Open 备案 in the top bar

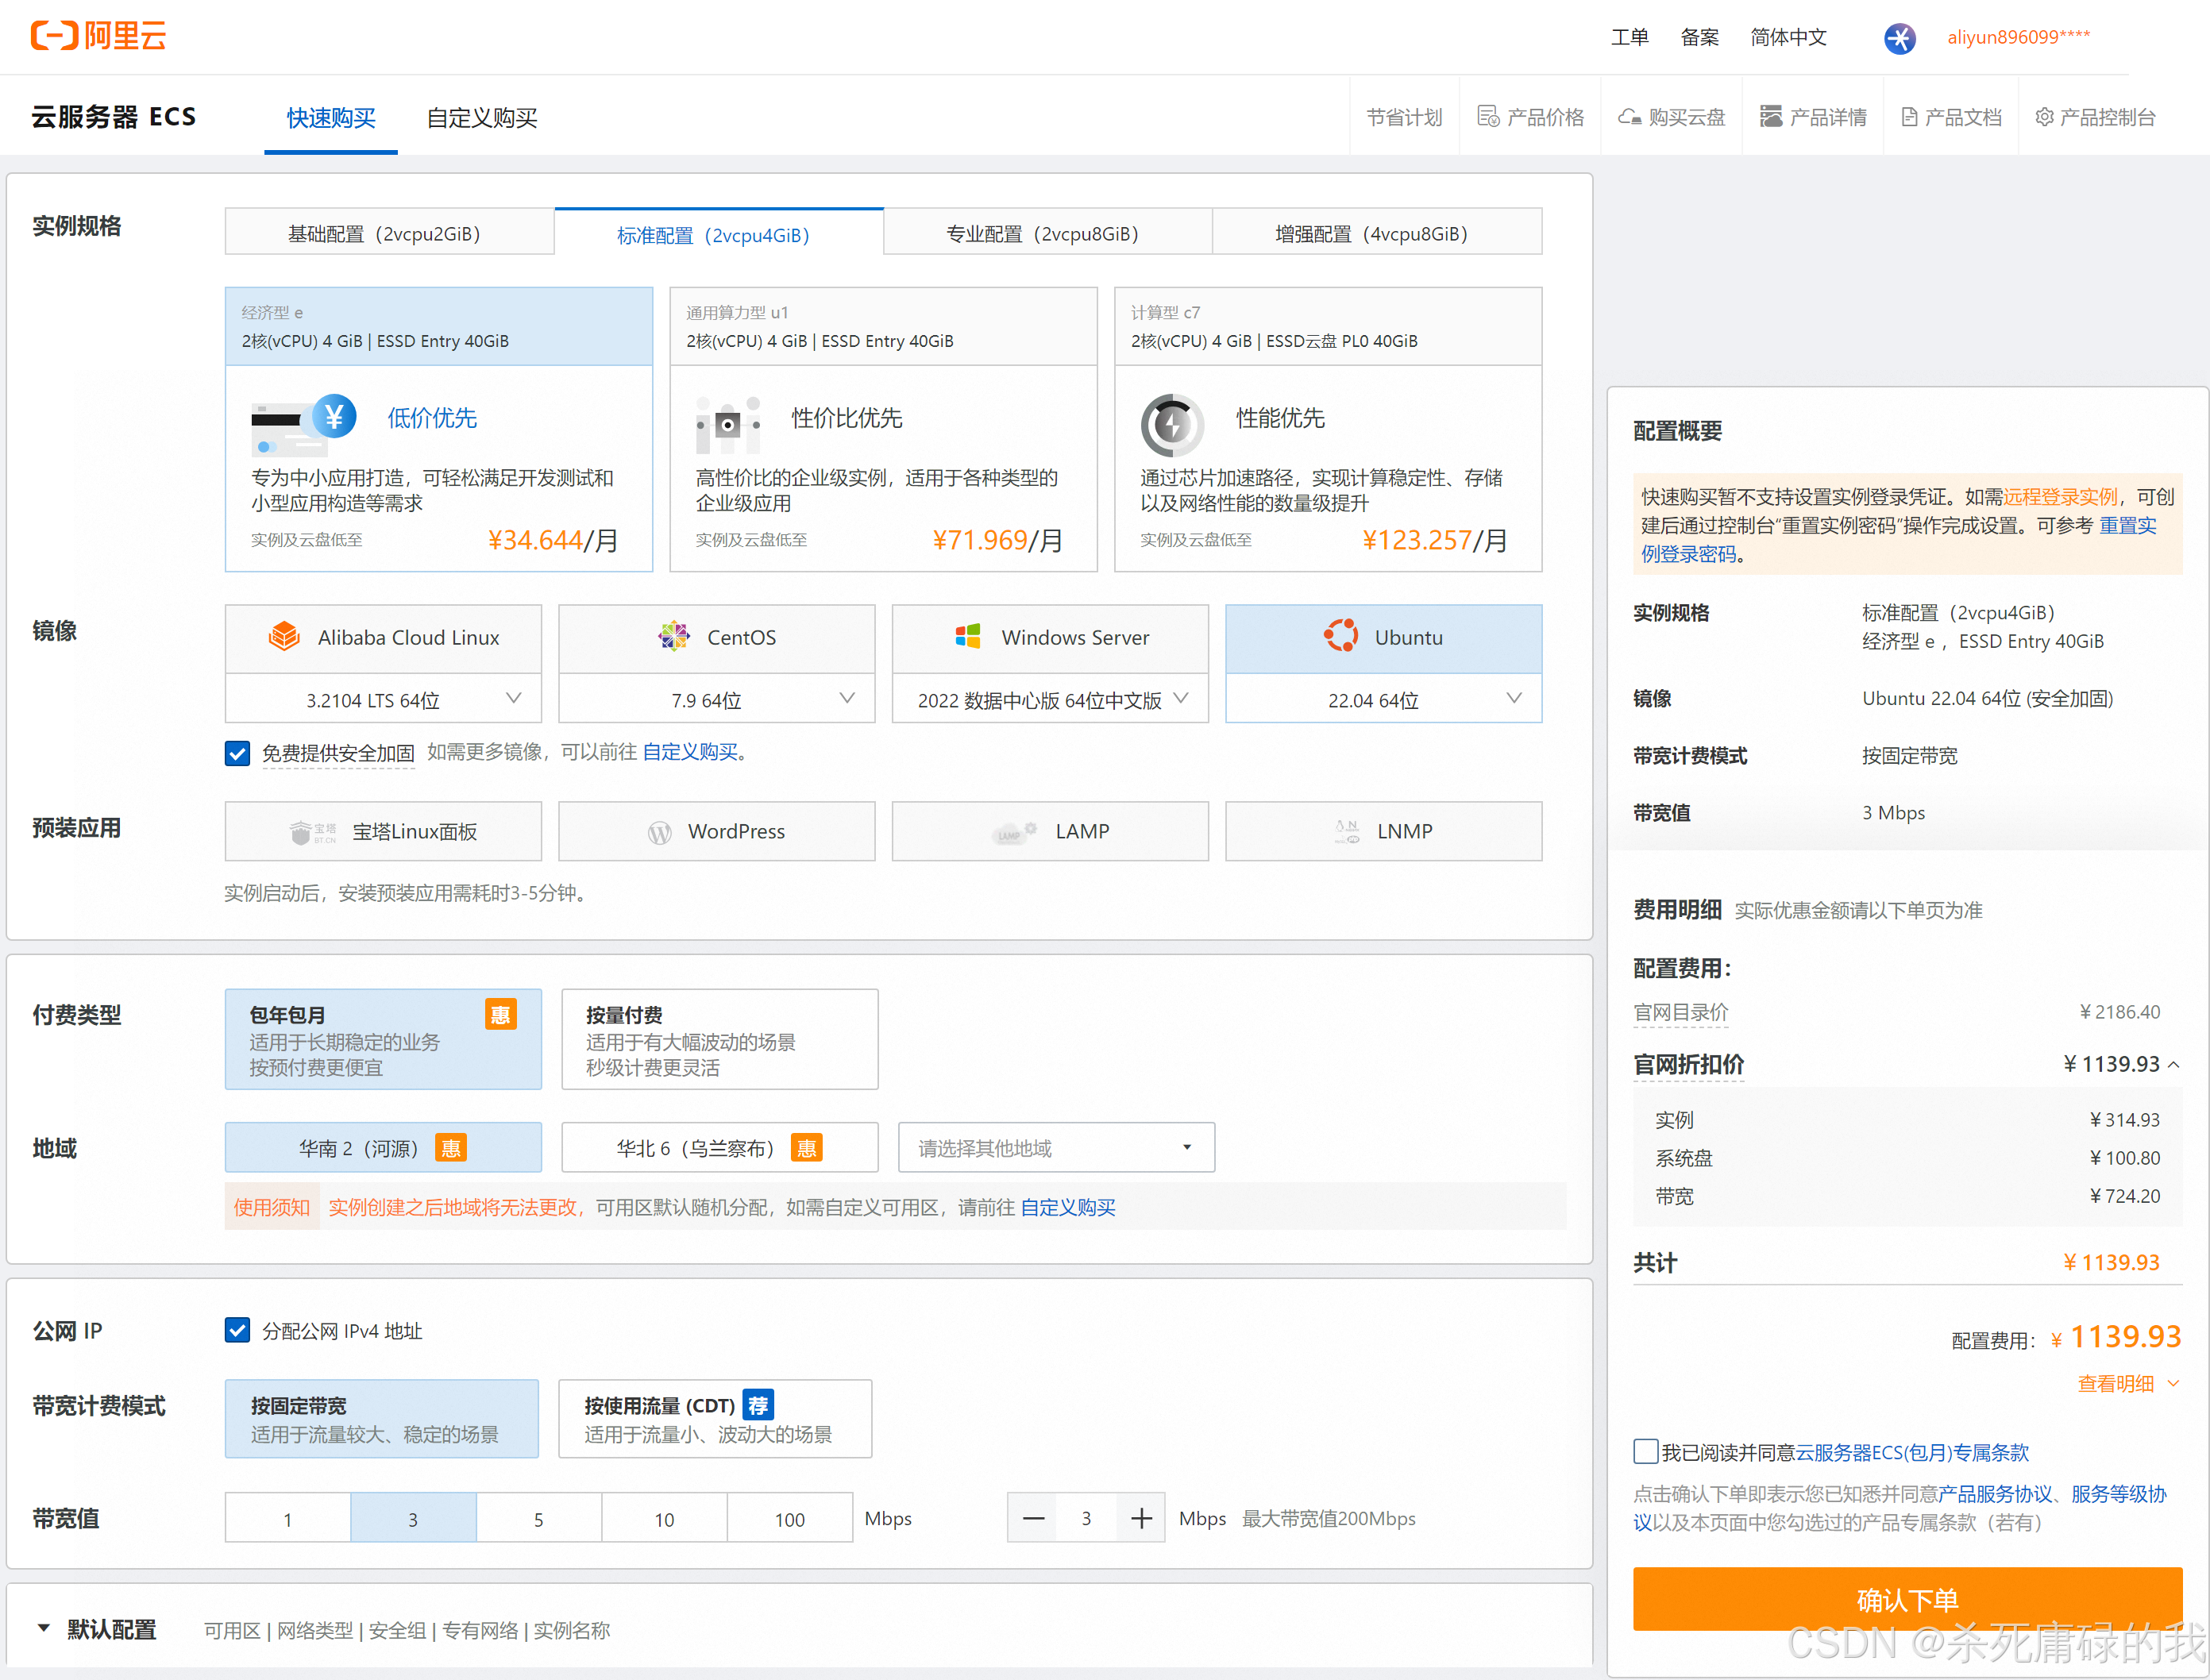(x=1699, y=38)
